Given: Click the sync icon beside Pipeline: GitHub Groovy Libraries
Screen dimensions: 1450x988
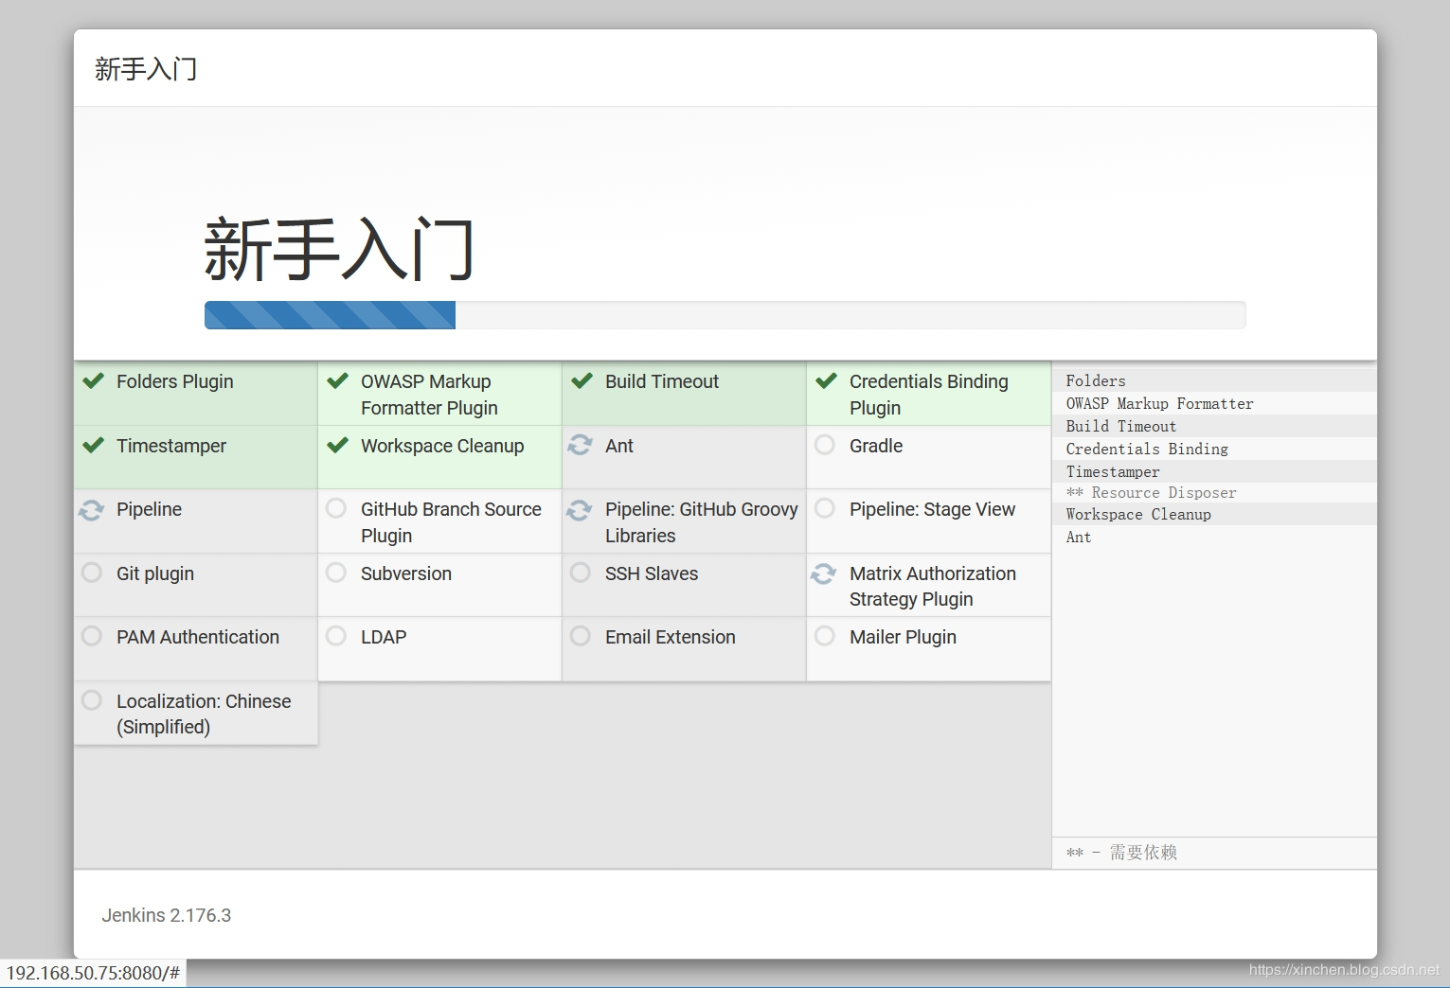Looking at the screenshot, I should (x=580, y=509).
